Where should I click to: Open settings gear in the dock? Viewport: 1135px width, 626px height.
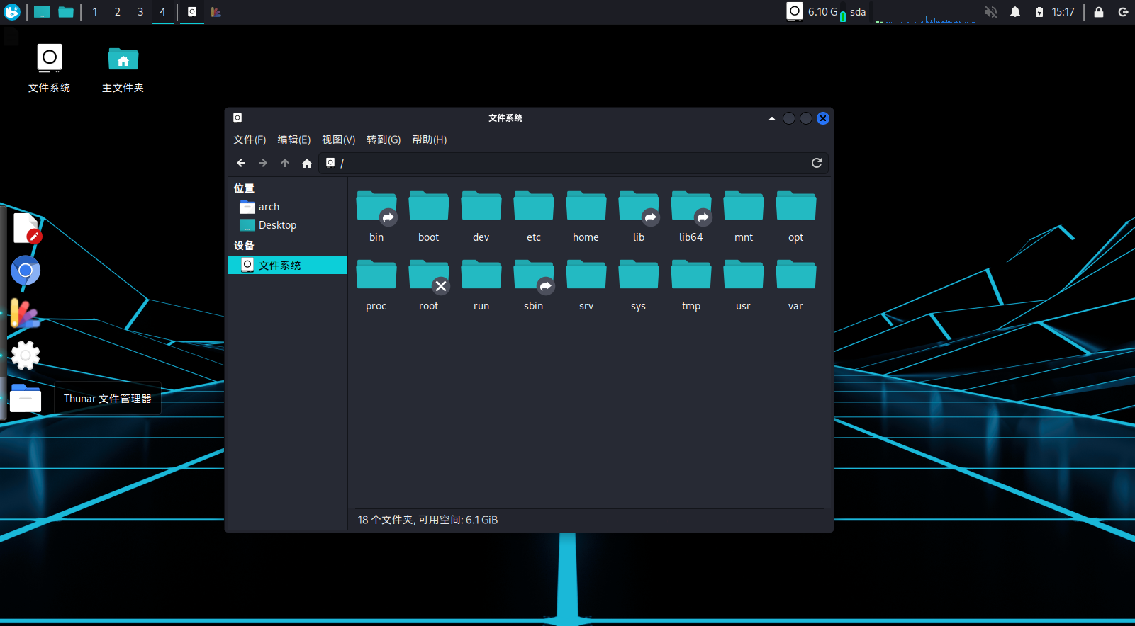coord(26,355)
